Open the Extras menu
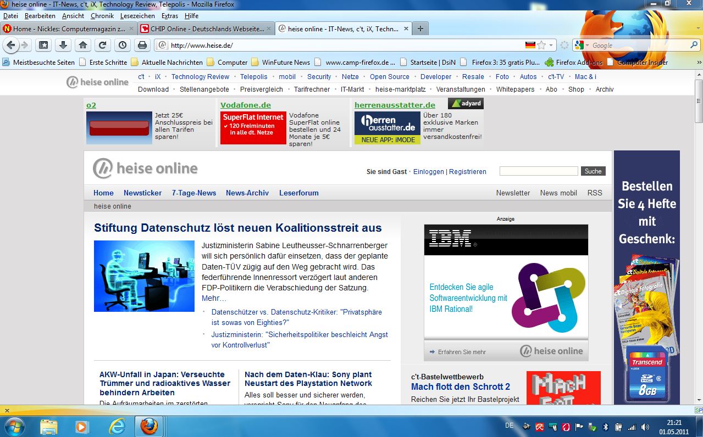Screen dimensions: 703x437 [x=170, y=16]
